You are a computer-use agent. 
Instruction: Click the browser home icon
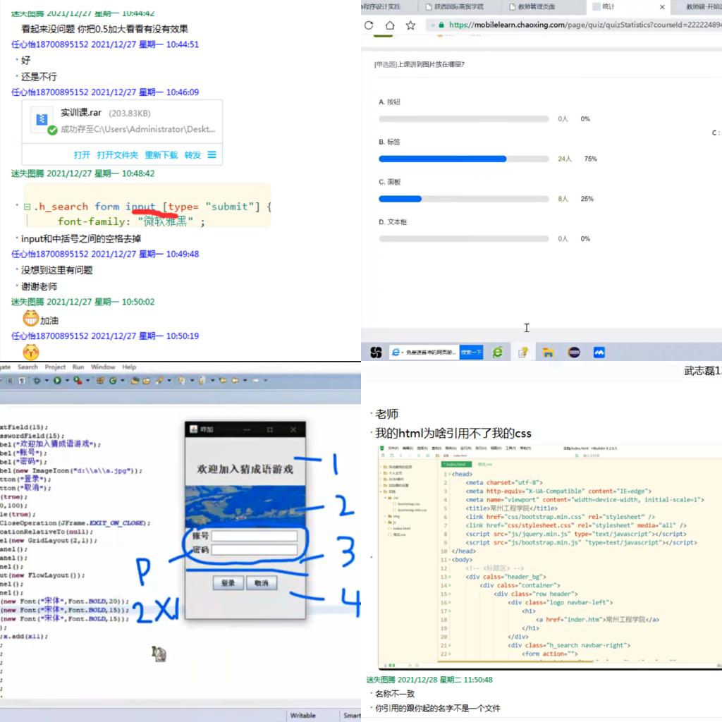point(390,25)
